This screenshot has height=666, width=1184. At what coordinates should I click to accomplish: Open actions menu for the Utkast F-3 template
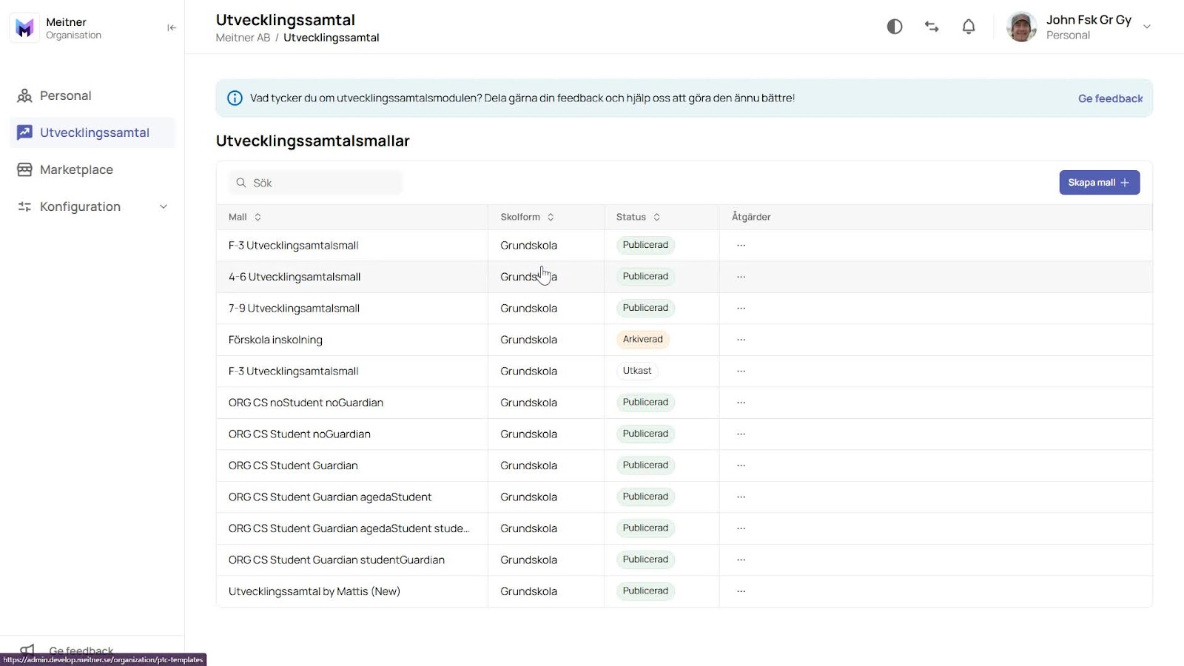click(x=741, y=371)
